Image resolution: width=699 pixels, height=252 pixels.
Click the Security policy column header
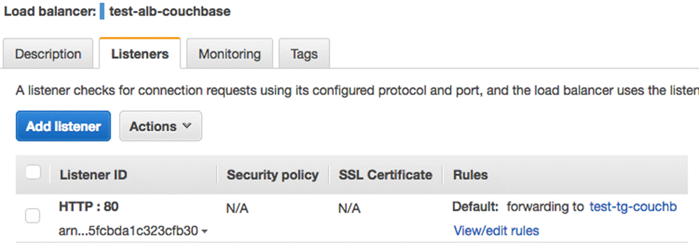pos(272,175)
